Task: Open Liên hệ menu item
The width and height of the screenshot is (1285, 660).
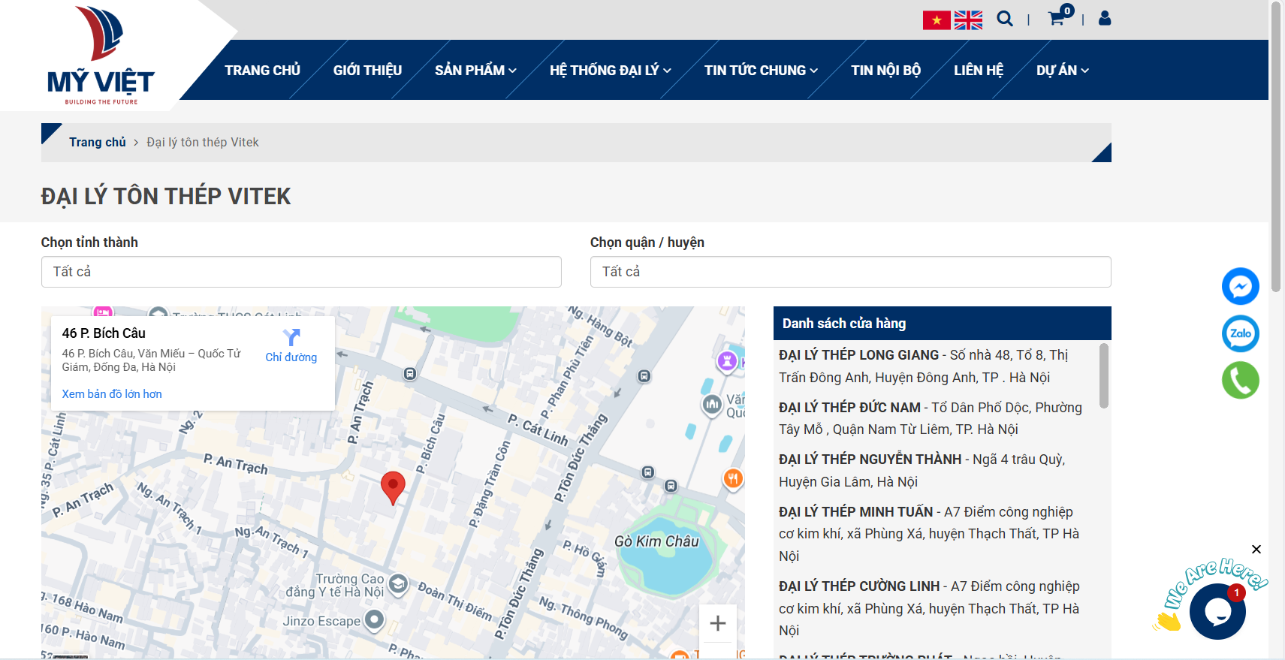Action: [979, 70]
